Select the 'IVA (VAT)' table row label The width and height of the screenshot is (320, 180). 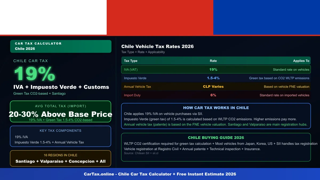[x=131, y=70]
